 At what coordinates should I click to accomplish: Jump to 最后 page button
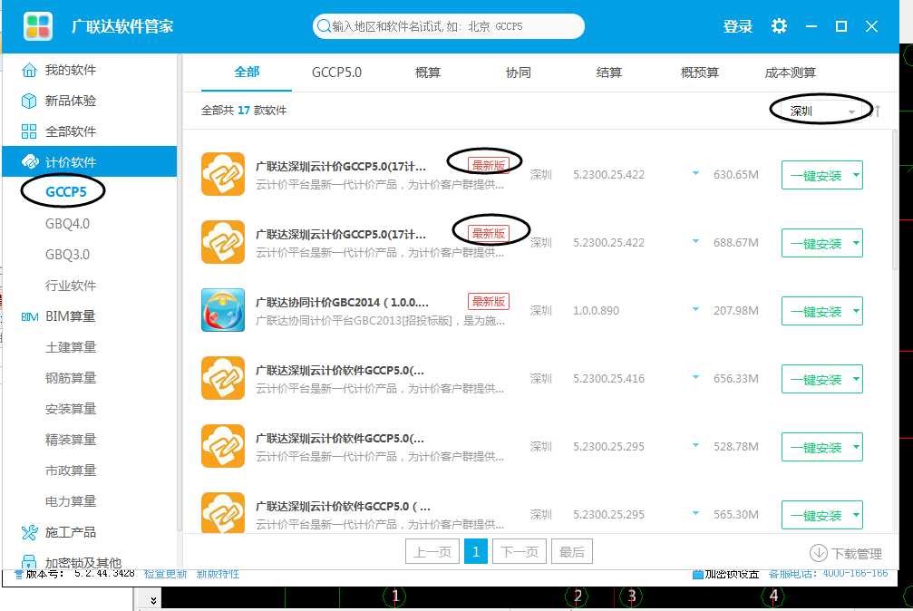tap(572, 551)
